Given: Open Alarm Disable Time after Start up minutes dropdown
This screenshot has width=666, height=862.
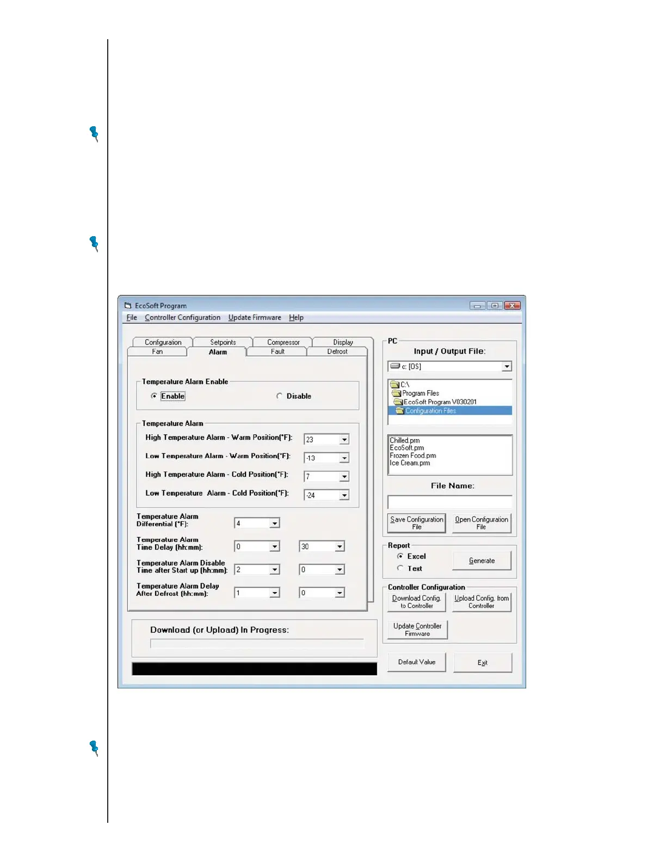Looking at the screenshot, I should click(340, 570).
